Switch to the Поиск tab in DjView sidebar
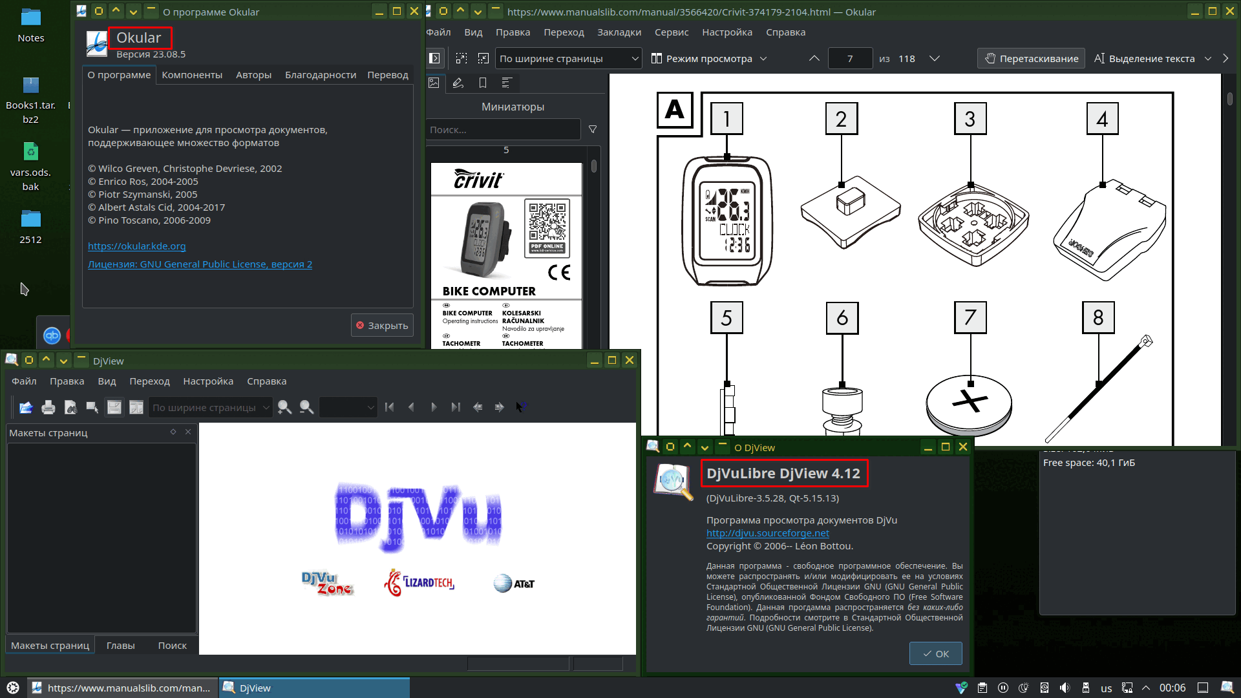The height and width of the screenshot is (698, 1241). tap(172, 646)
